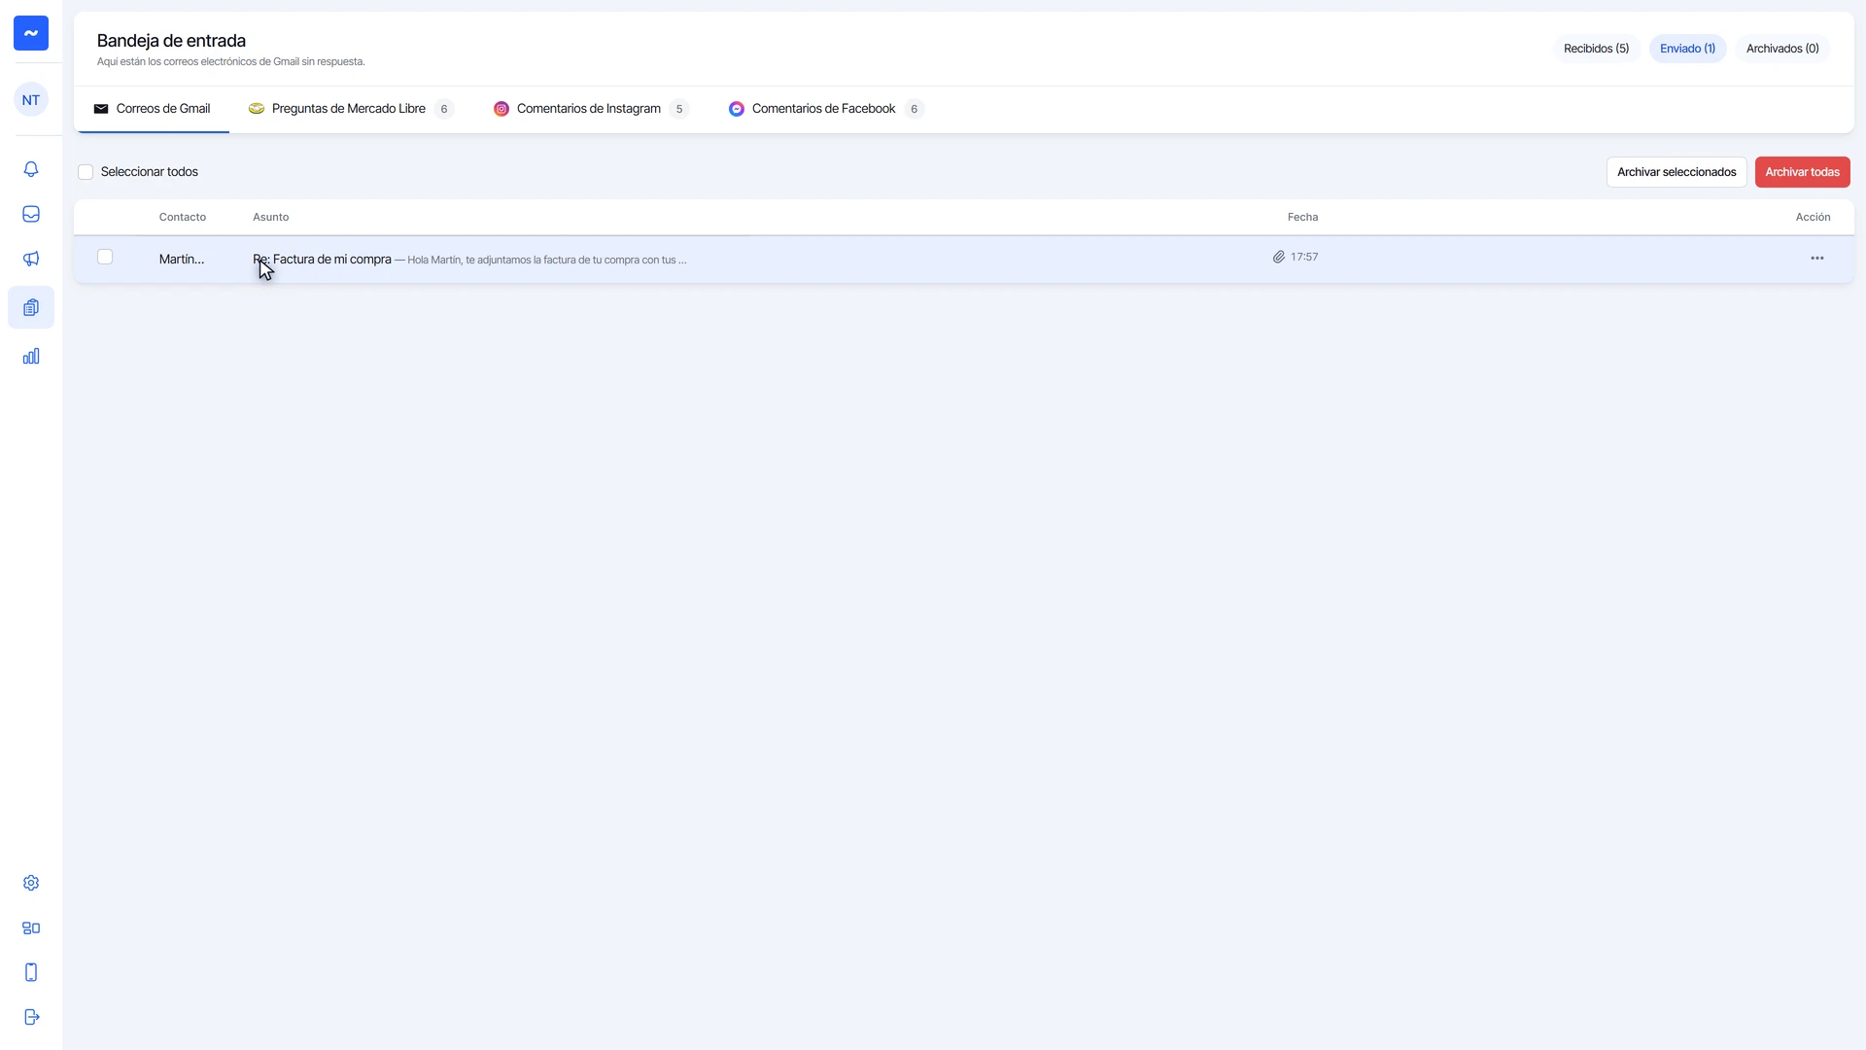Click the red Archivar todas button

(1802, 172)
